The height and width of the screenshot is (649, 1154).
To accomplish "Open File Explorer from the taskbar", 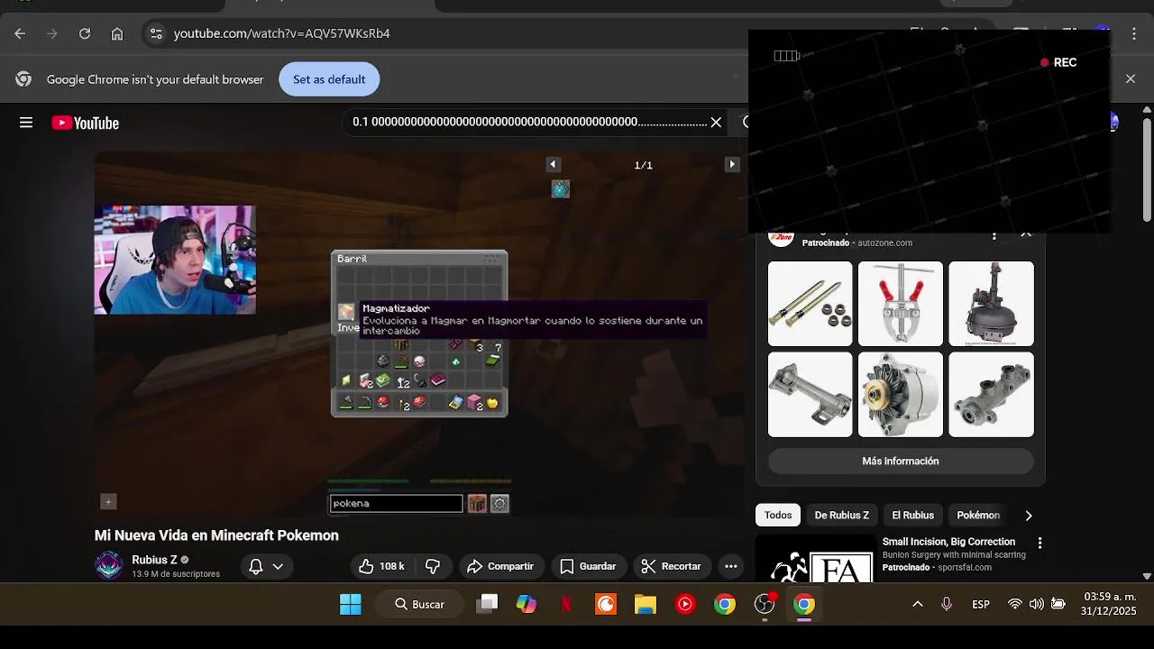I will [x=646, y=604].
